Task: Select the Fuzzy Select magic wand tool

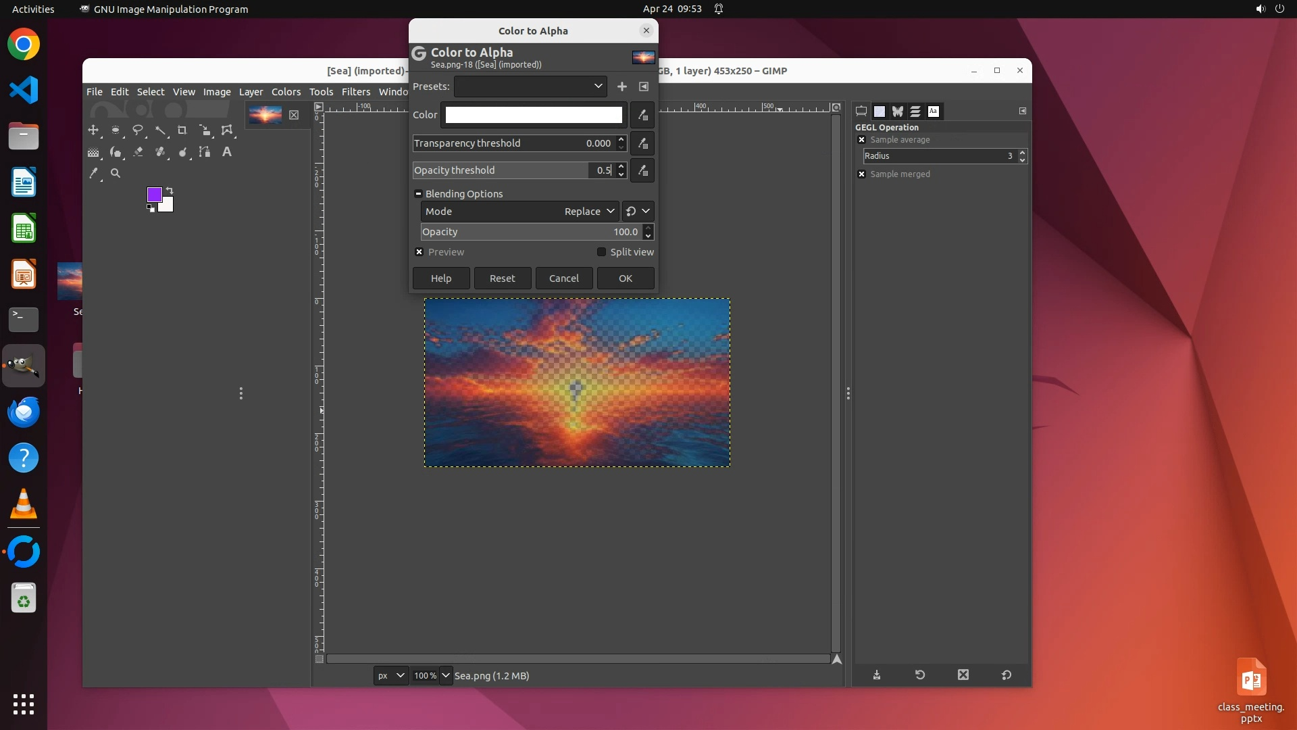Action: pos(160,130)
